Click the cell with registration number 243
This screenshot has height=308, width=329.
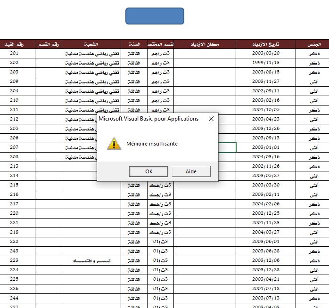point(14,251)
